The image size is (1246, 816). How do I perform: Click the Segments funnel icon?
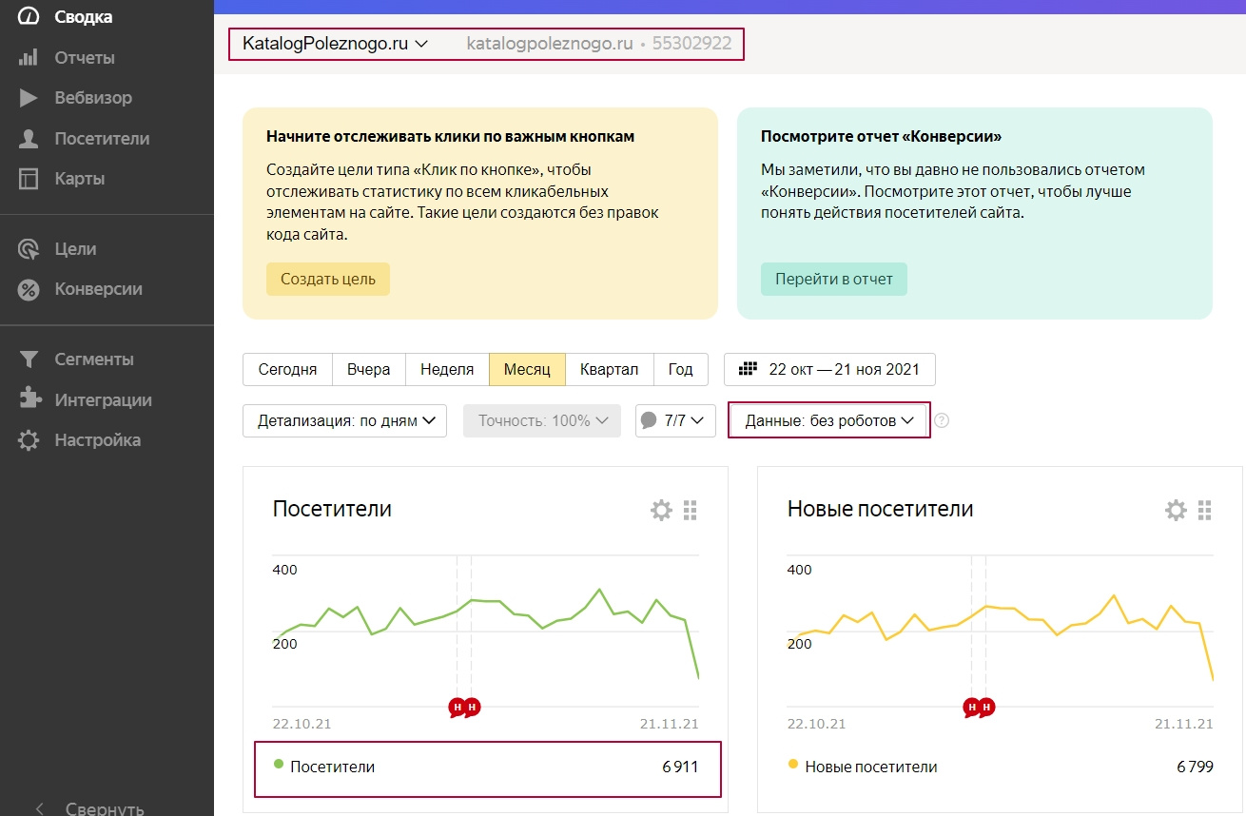(x=29, y=359)
